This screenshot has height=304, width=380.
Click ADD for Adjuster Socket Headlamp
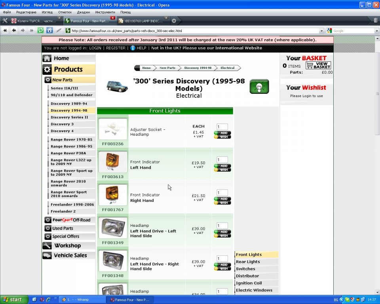click(x=222, y=133)
